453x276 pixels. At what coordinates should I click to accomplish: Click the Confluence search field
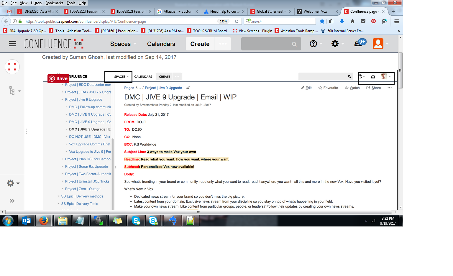click(x=271, y=44)
